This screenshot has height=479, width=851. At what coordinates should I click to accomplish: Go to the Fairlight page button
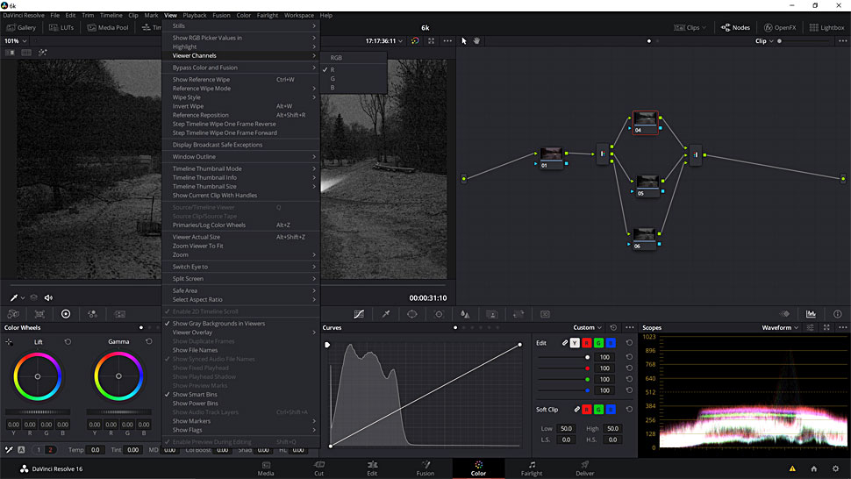532,468
